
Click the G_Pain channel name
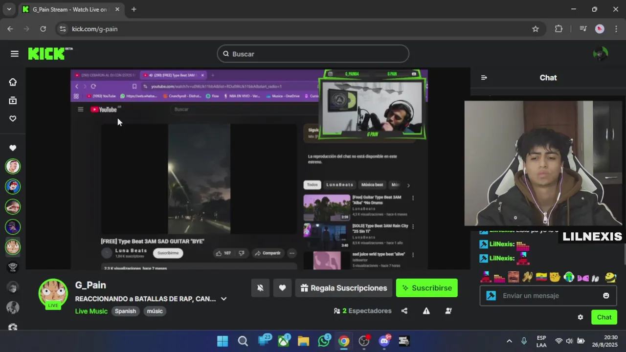[90, 285]
